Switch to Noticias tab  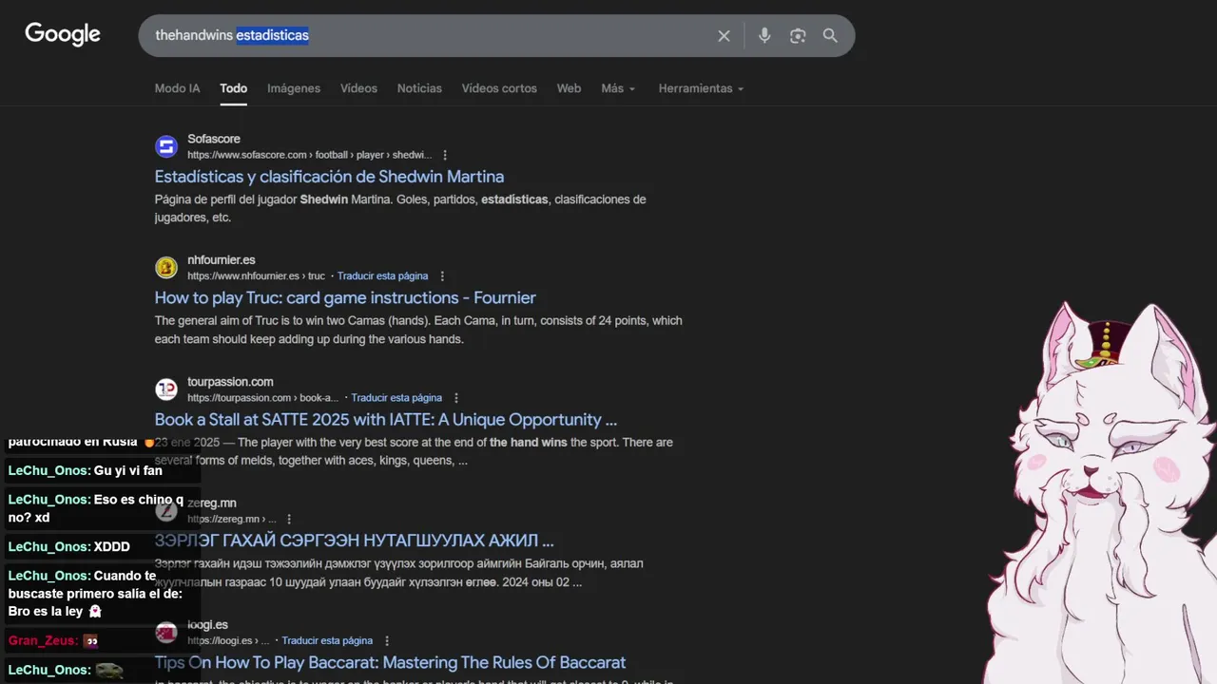tap(419, 88)
